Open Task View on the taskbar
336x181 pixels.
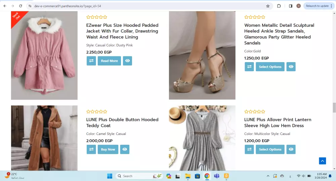[x=178, y=176]
